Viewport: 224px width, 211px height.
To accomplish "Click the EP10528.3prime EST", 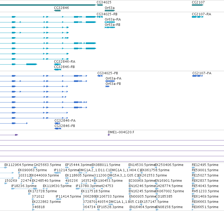I will 98,210.
